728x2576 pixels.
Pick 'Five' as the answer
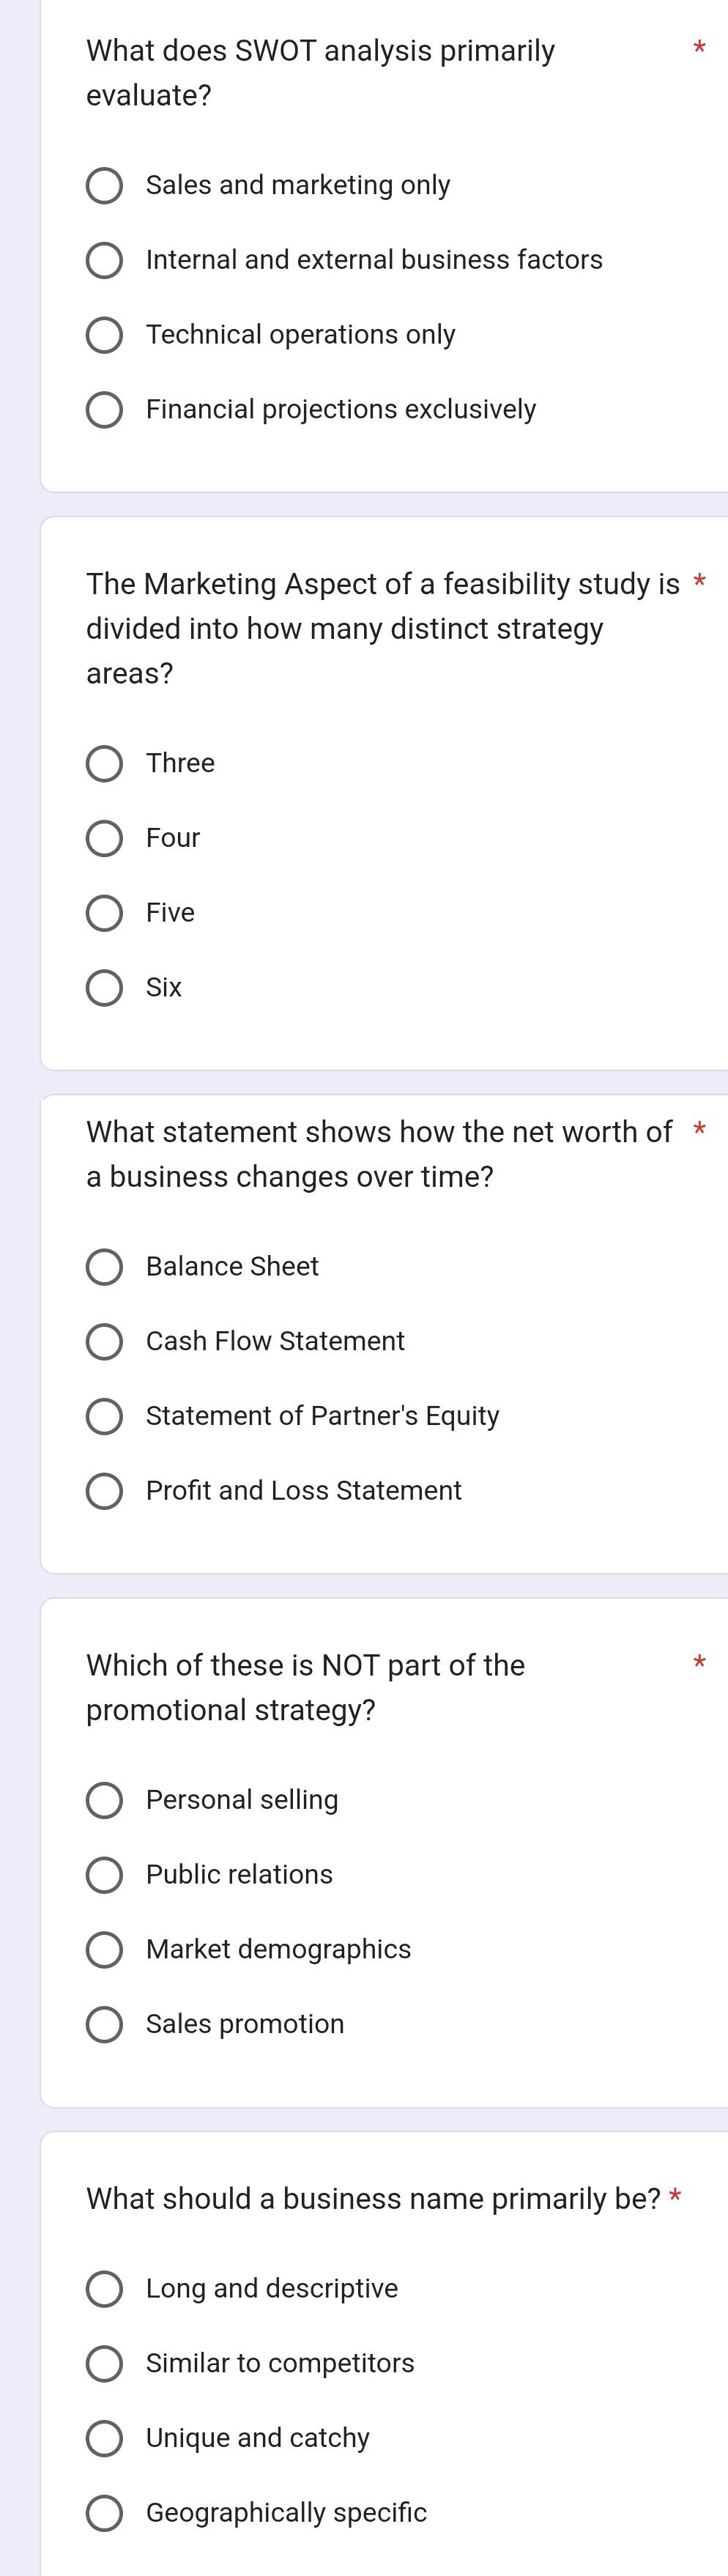pyautogui.click(x=104, y=913)
